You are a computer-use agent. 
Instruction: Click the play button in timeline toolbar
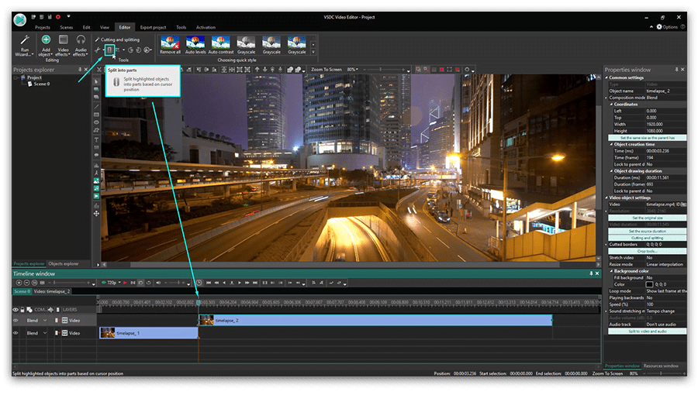pyautogui.click(x=239, y=283)
